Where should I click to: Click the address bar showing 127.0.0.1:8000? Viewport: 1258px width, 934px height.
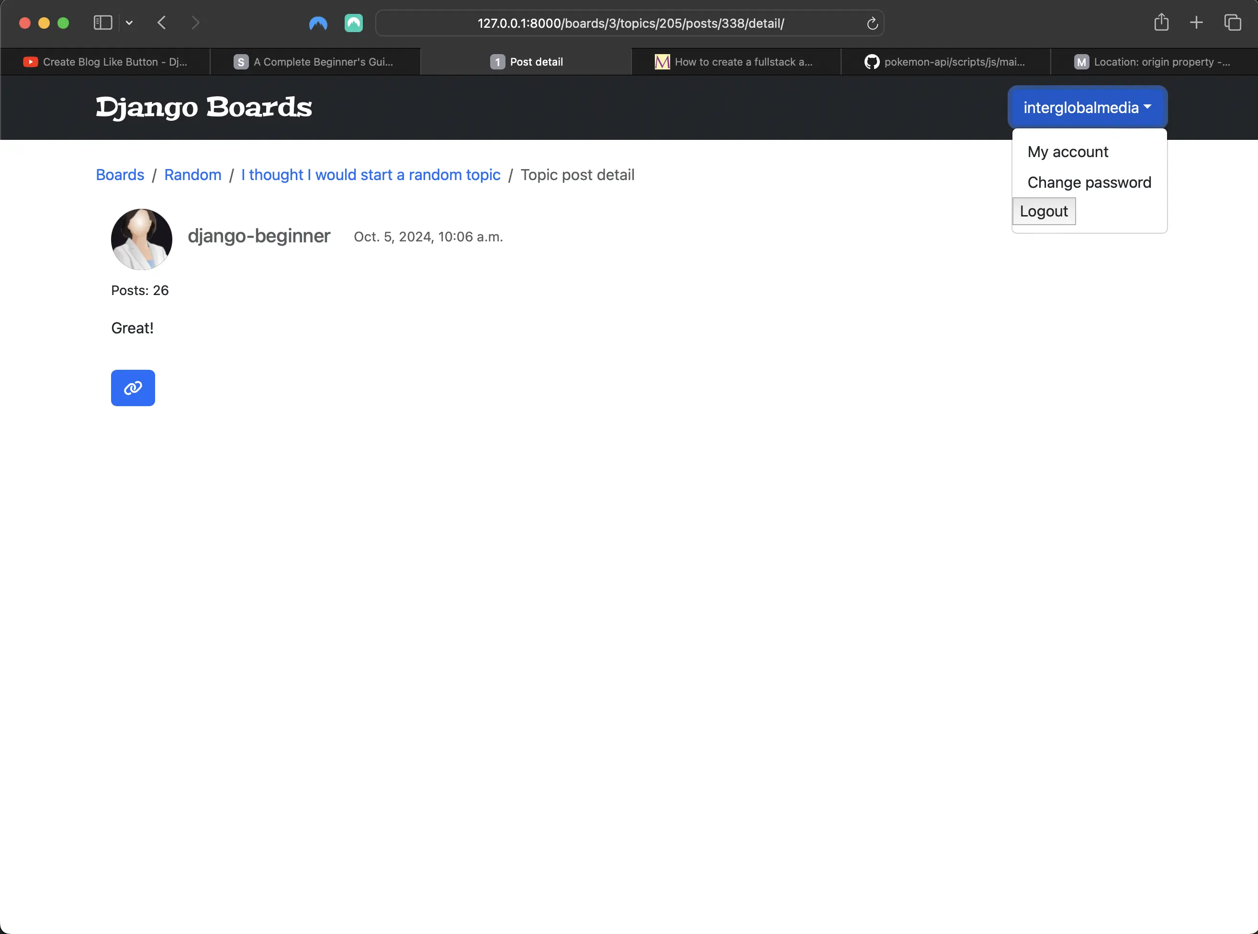point(630,23)
